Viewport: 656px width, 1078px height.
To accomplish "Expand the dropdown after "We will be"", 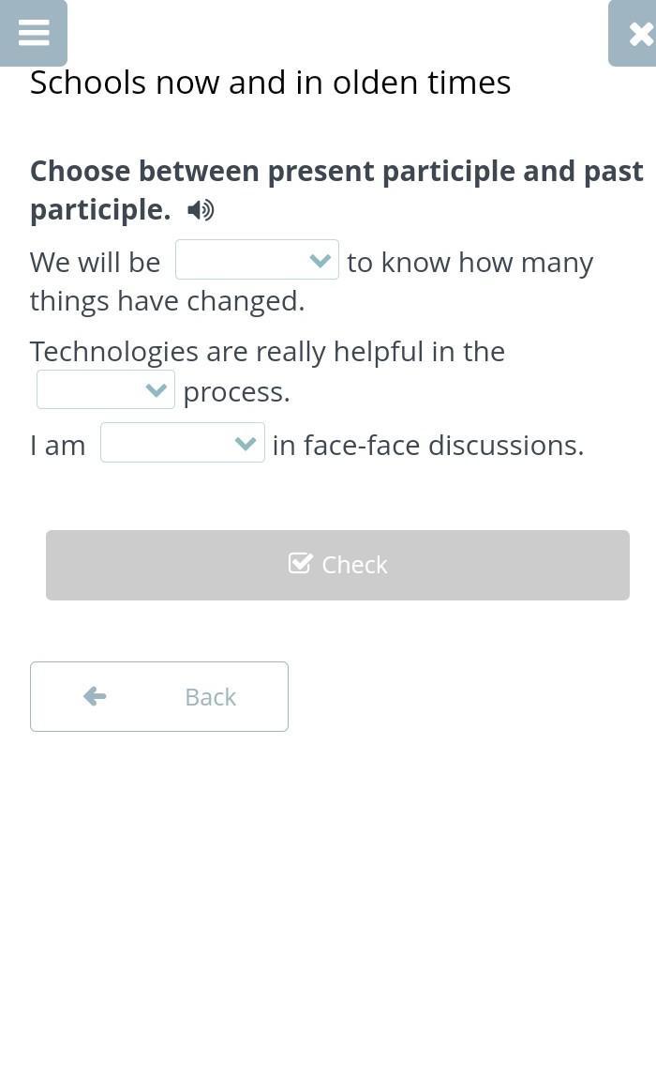I will click(x=256, y=260).
